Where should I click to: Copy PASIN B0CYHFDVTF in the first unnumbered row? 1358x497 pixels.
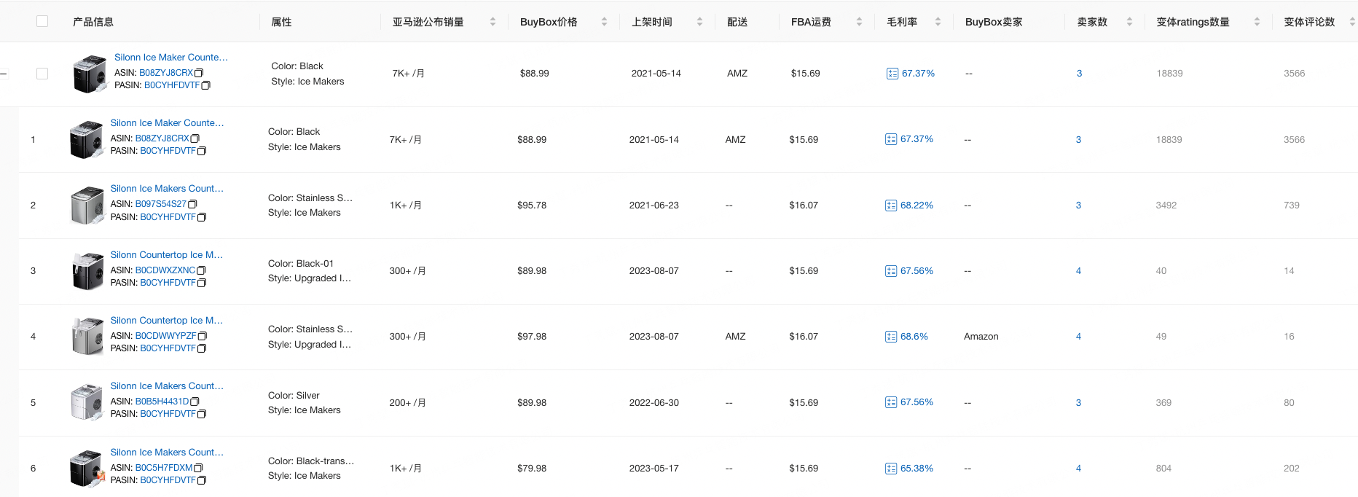(205, 85)
